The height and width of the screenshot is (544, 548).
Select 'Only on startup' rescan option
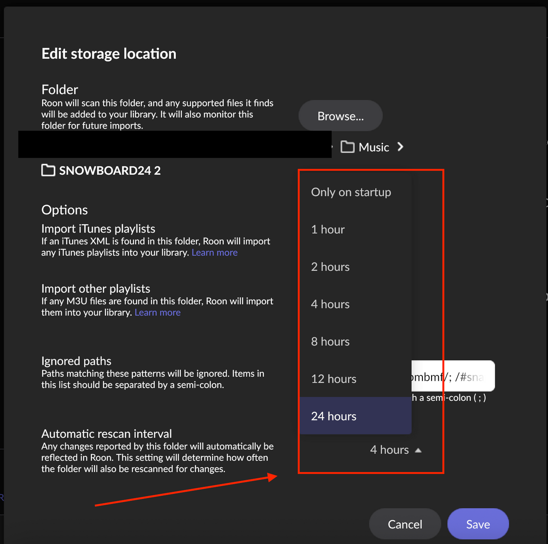(351, 192)
